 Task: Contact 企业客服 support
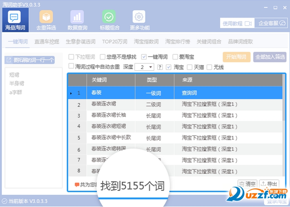tap(271, 23)
